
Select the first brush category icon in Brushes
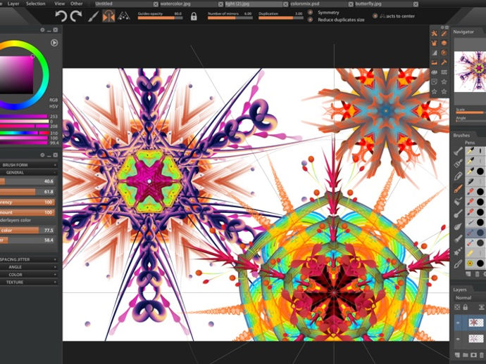coord(458,151)
